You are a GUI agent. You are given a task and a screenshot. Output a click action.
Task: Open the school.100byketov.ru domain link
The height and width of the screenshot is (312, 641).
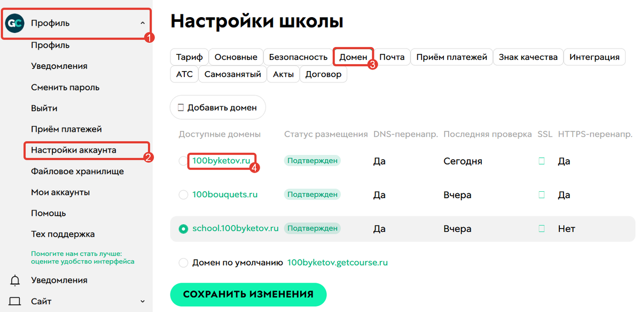click(236, 229)
